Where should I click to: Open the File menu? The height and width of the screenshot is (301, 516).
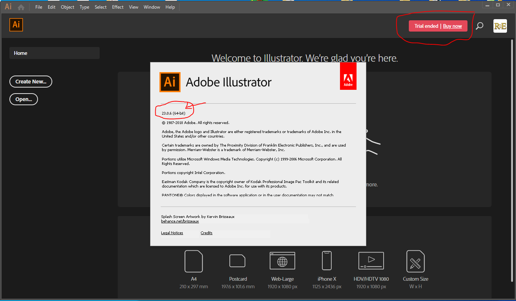point(39,7)
